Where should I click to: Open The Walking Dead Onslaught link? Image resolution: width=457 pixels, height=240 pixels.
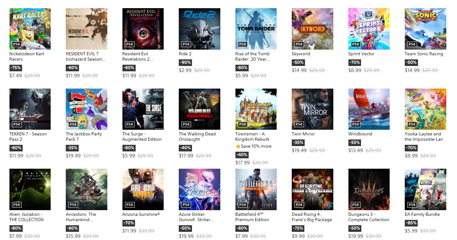click(197, 137)
